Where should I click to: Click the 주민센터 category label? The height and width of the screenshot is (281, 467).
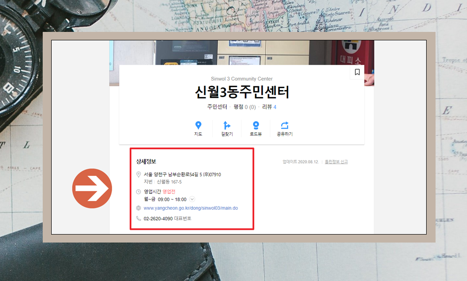click(x=217, y=107)
